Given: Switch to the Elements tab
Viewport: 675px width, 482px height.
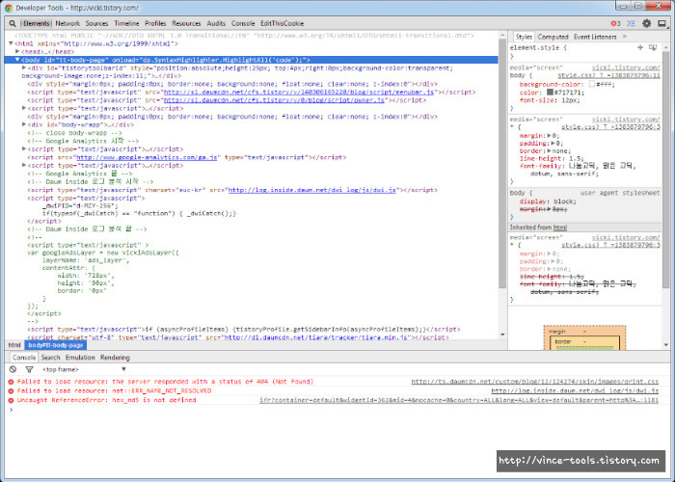Looking at the screenshot, I should (37, 24).
